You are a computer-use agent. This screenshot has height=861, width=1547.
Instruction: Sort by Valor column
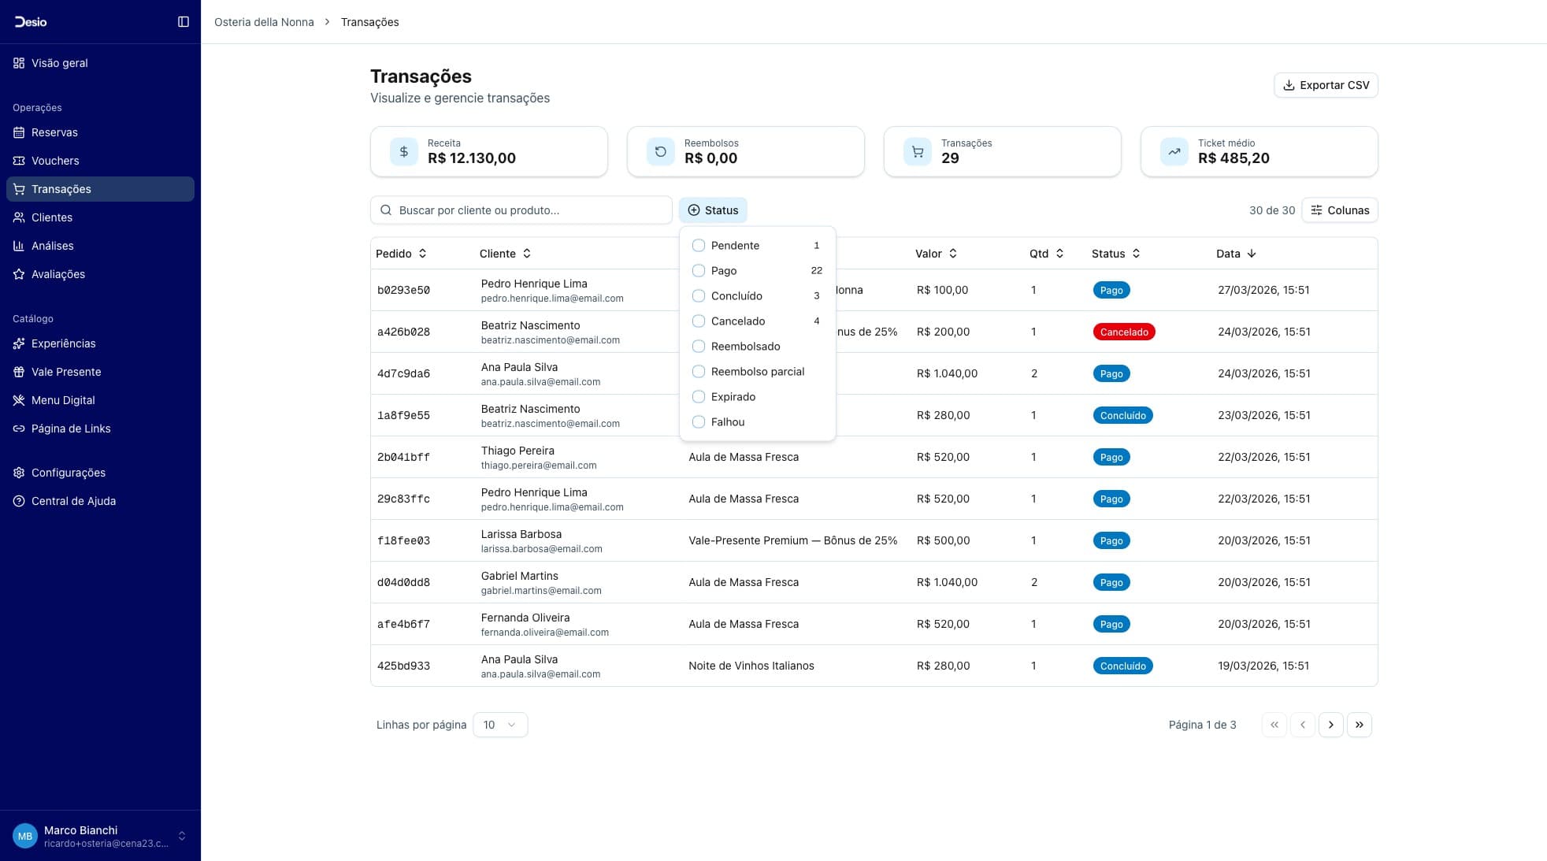pyautogui.click(x=936, y=254)
